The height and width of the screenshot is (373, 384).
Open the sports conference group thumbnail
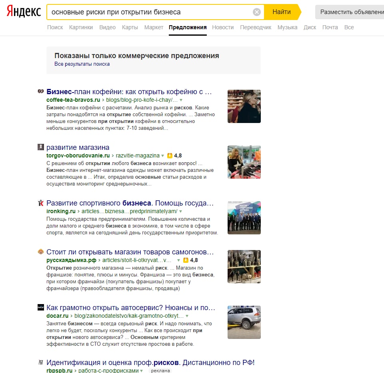(244, 218)
